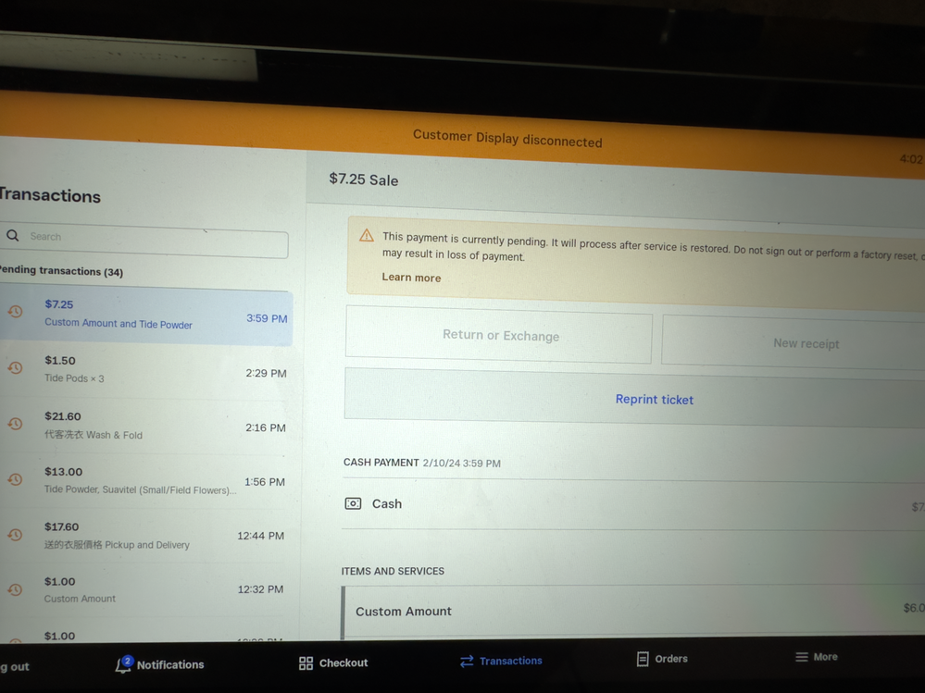
Task: Click the warning triangle alert icon
Action: (x=367, y=236)
